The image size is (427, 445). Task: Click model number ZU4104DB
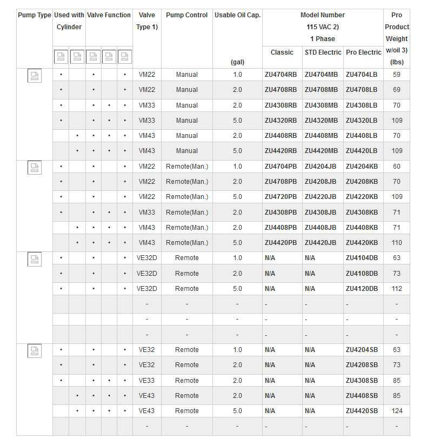362,258
